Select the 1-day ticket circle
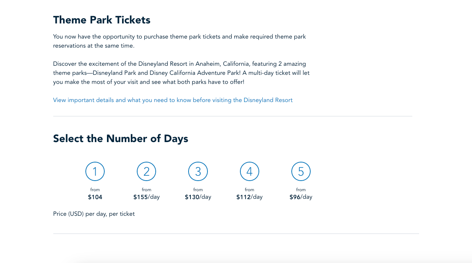 [x=95, y=172]
